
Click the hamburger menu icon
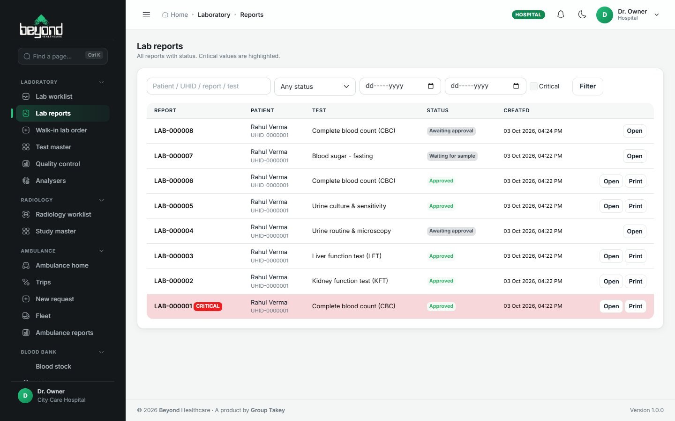[146, 15]
